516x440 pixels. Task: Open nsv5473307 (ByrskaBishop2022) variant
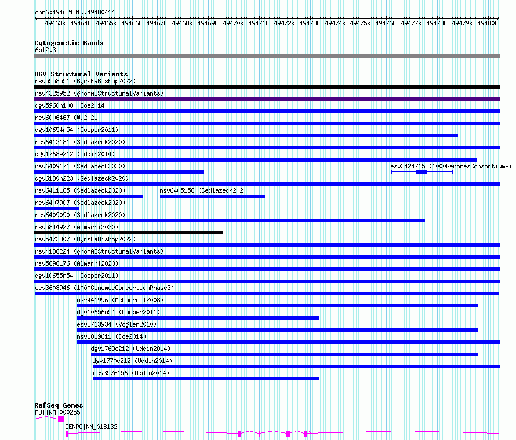click(x=85, y=239)
